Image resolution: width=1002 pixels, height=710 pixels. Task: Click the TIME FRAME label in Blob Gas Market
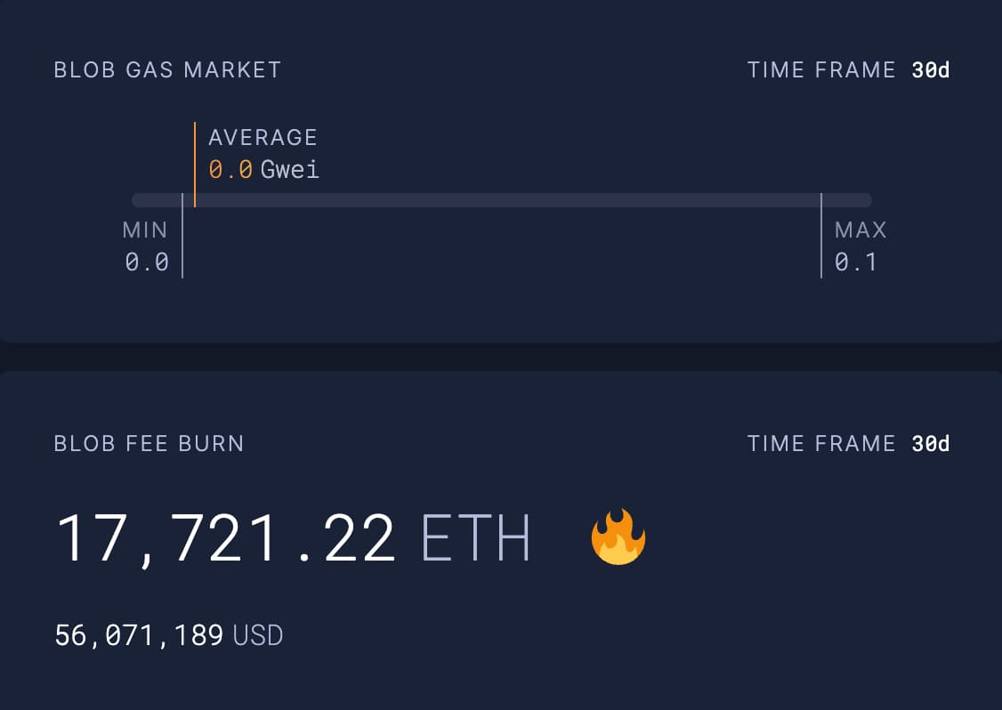coord(820,70)
